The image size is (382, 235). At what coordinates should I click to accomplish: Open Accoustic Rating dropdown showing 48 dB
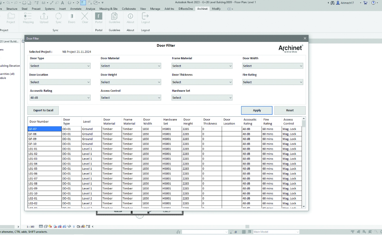pyautogui.click(x=60, y=98)
